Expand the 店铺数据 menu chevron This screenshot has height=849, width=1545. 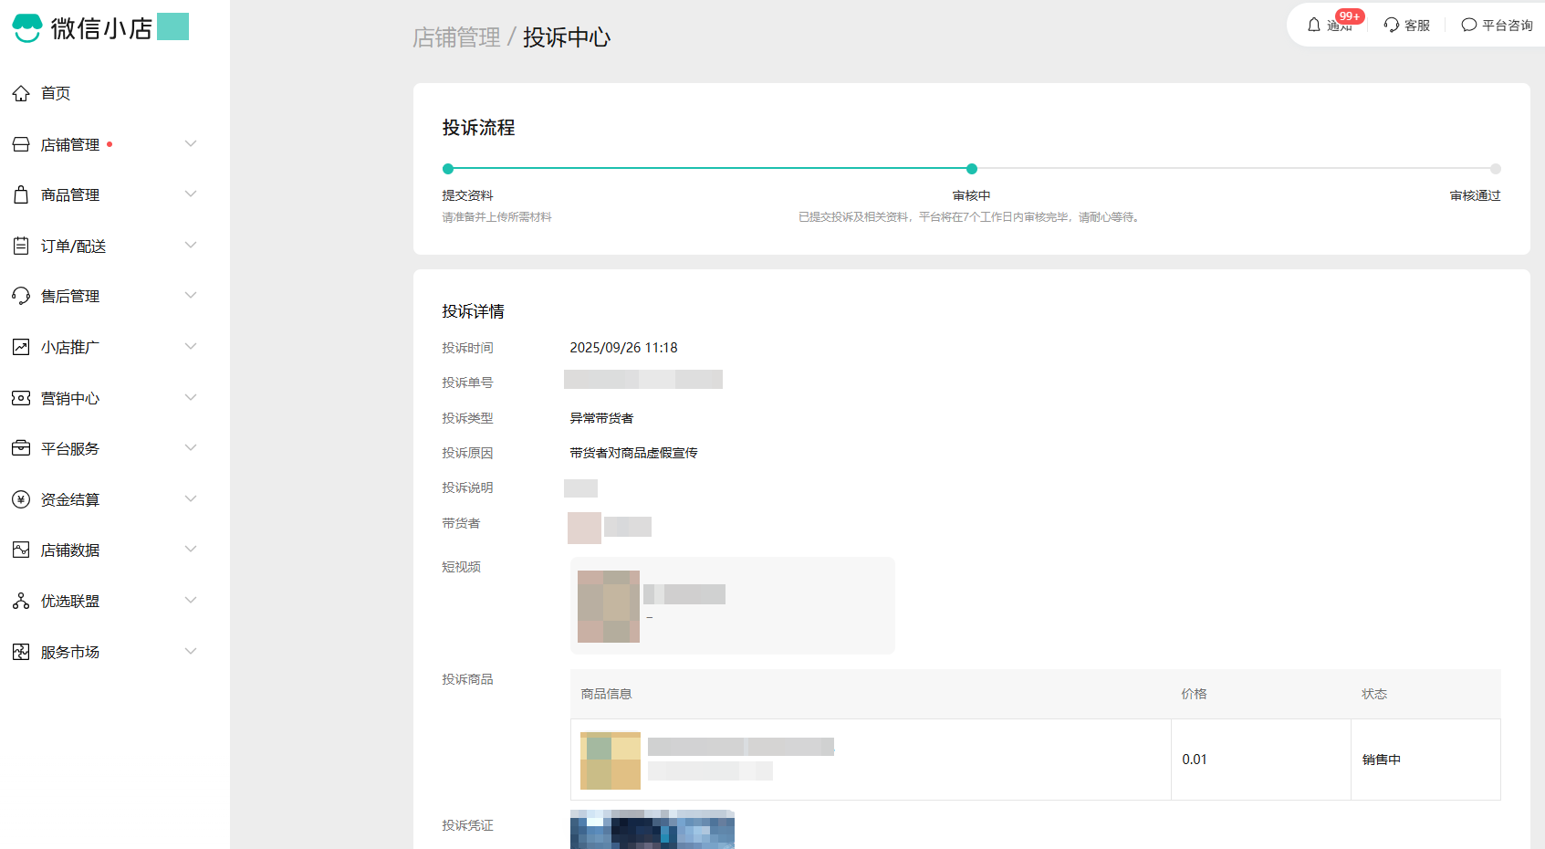[191, 549]
